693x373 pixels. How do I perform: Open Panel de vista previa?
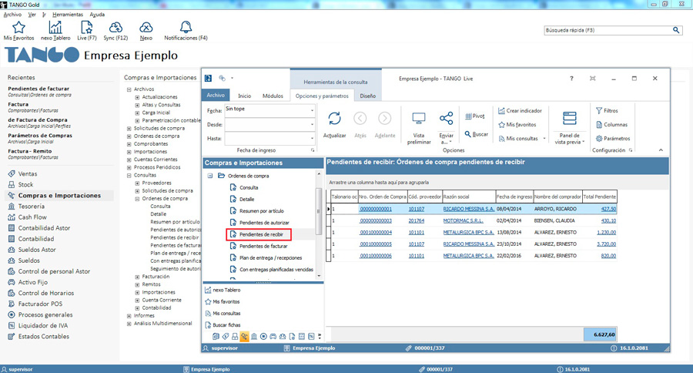[x=569, y=127]
